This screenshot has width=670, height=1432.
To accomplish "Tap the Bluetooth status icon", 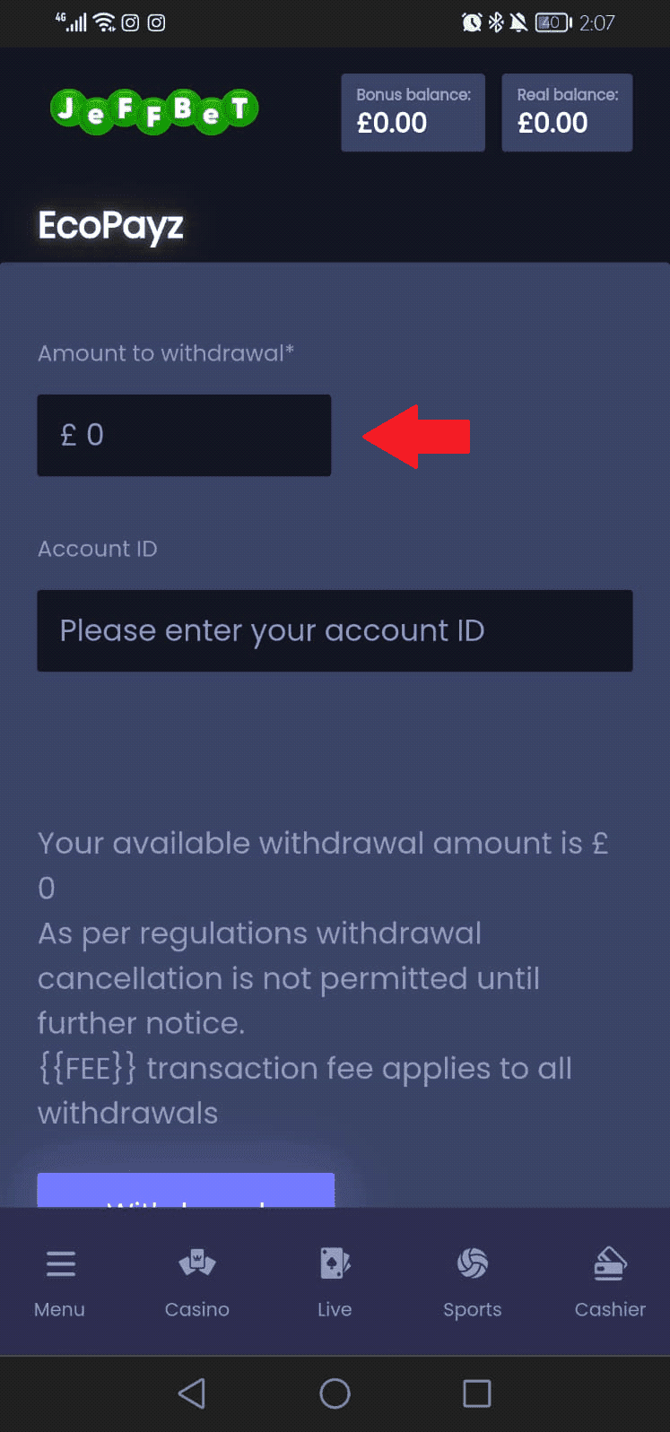I will pyautogui.click(x=496, y=22).
